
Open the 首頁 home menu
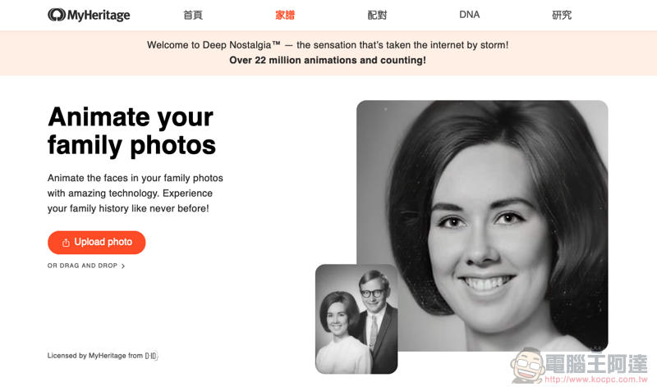click(x=193, y=15)
